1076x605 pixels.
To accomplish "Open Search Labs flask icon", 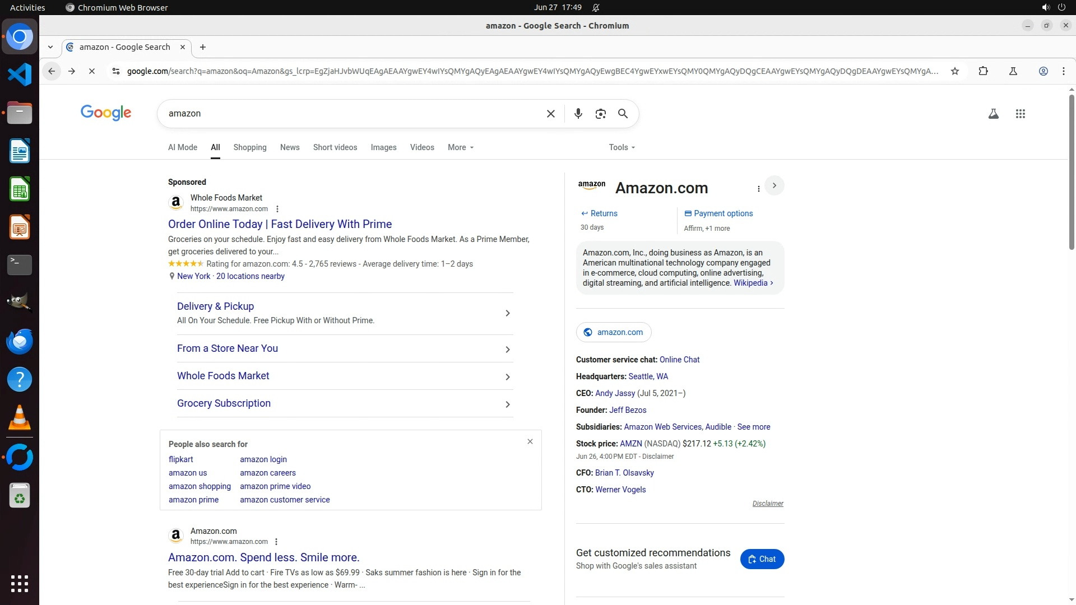I will click(x=993, y=114).
